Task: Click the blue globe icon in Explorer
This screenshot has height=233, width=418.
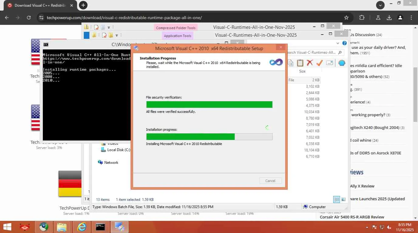Action: coord(342,63)
